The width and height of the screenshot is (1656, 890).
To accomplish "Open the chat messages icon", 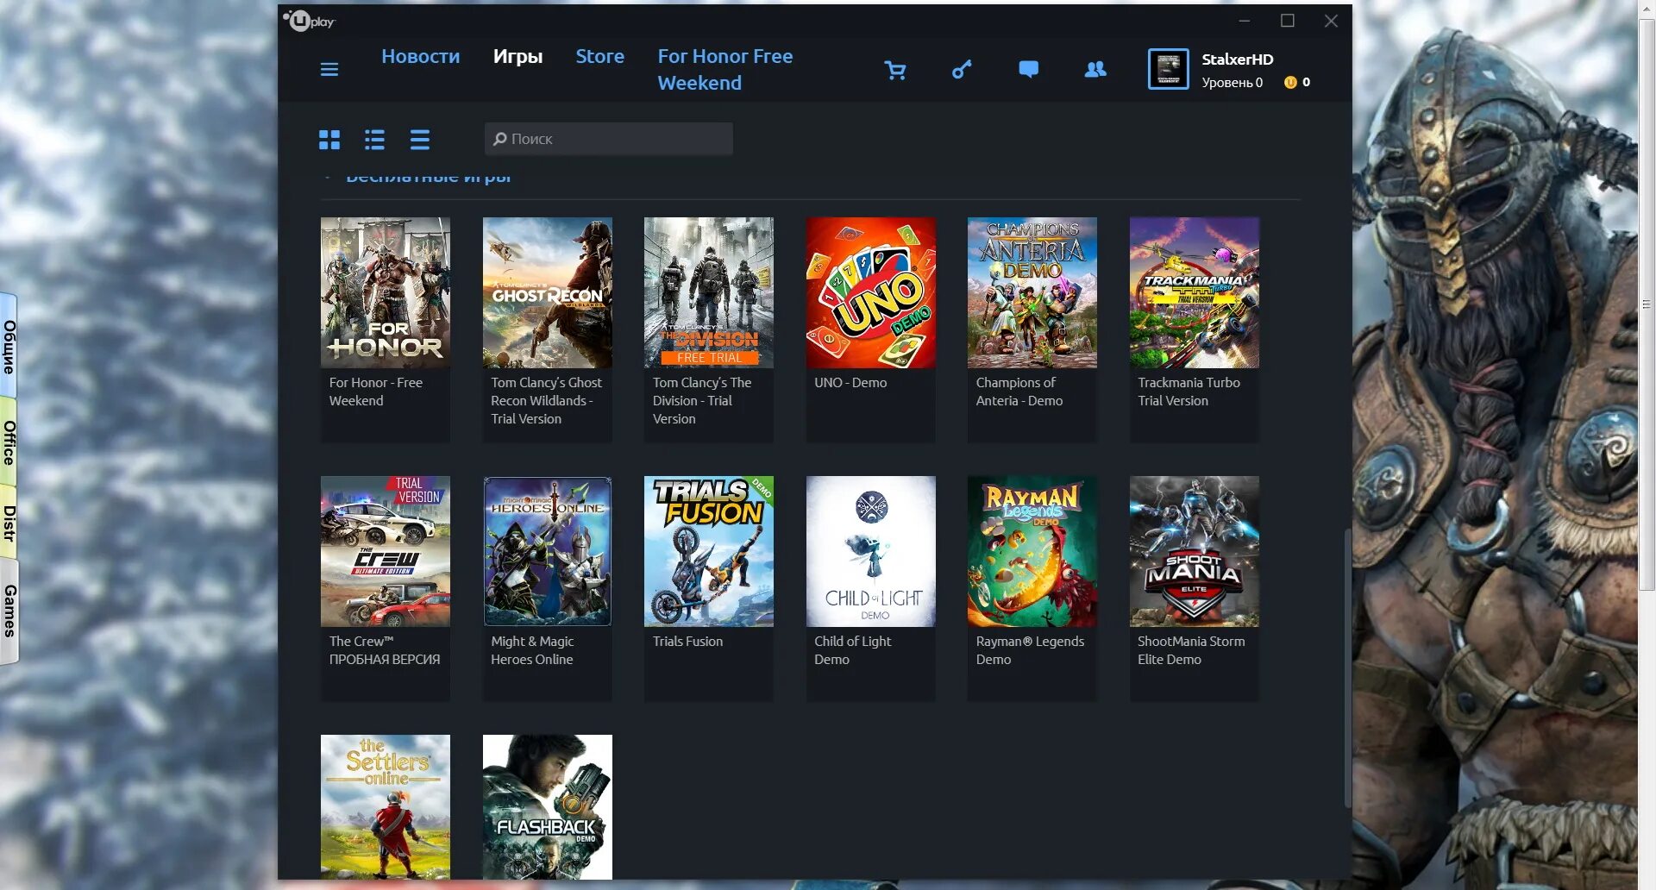I will click(1028, 69).
